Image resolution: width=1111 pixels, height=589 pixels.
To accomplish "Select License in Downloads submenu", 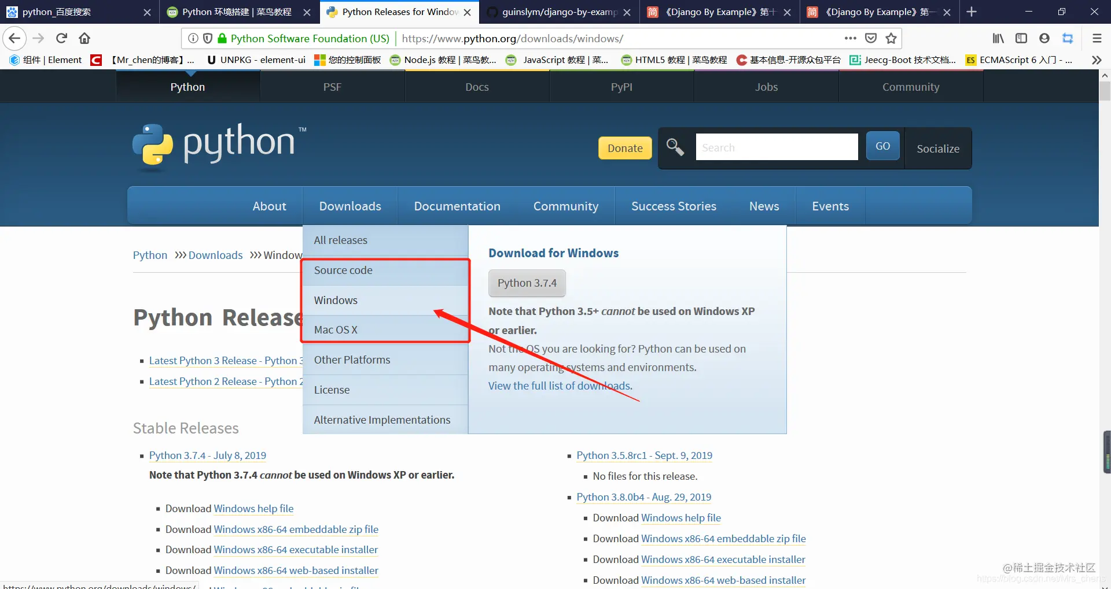I will tap(385, 390).
